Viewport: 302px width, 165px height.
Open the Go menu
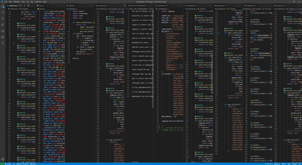click(x=27, y=2)
